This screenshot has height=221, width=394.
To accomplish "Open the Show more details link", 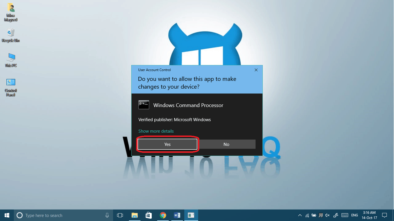I will click(x=156, y=131).
